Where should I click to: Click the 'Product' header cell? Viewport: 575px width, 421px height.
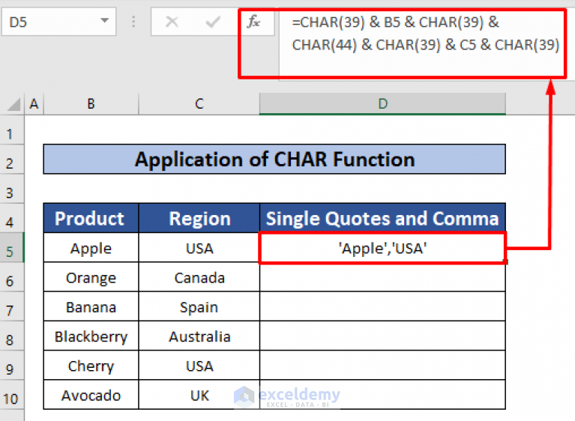(x=91, y=218)
